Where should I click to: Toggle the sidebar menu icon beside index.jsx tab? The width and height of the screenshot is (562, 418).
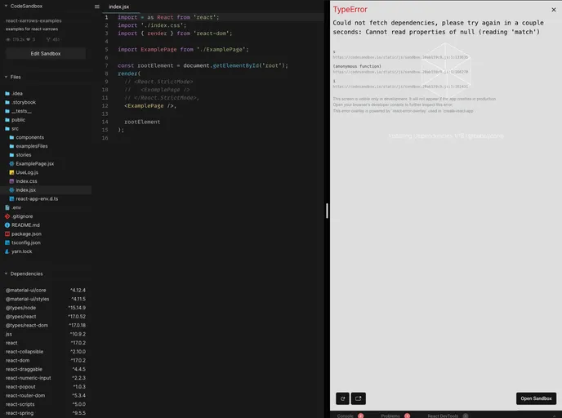click(96, 7)
